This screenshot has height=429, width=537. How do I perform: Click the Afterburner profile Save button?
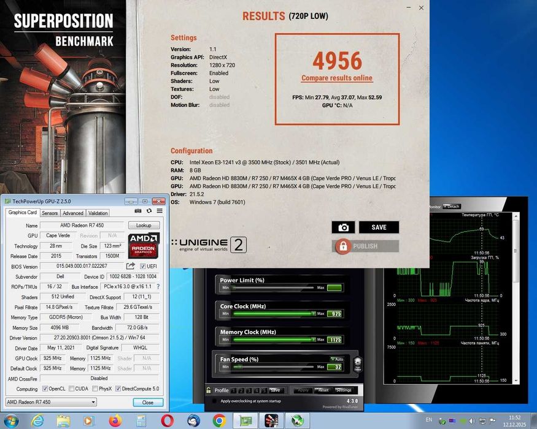point(276,390)
